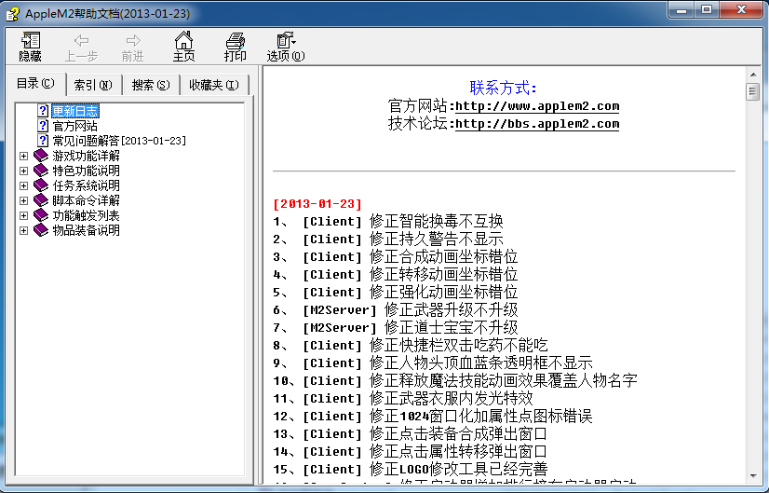The width and height of the screenshot is (769, 493).
Task: Expand the 游戏功能详解 tree node
Action: coord(23,156)
